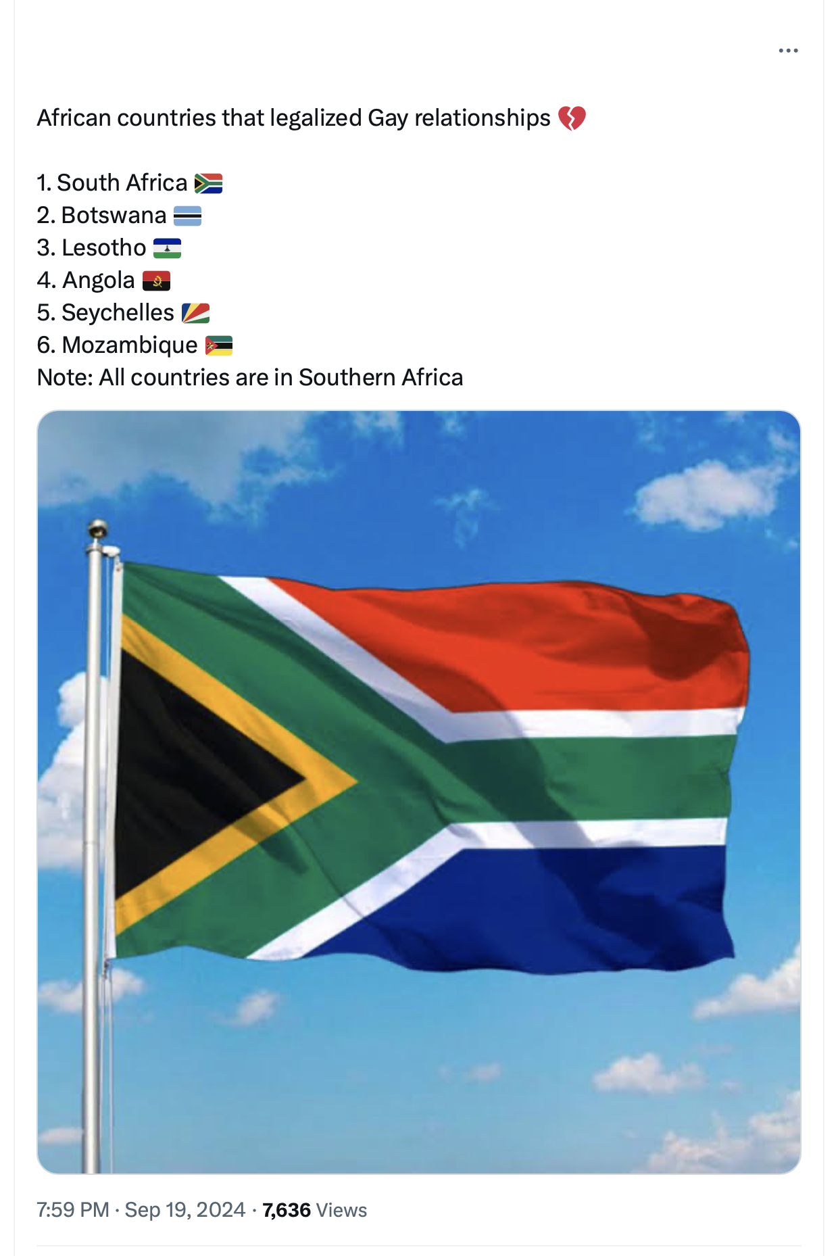This screenshot has height=1256, width=838.
Task: Click the '5. Seychelles' text
Action: 106,312
